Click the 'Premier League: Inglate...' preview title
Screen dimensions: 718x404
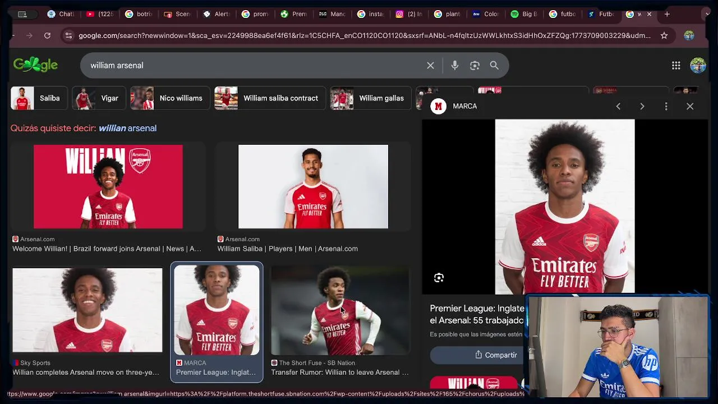point(477,314)
